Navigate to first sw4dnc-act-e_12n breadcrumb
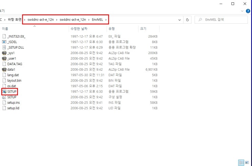 pyautogui.click(x=41, y=20)
